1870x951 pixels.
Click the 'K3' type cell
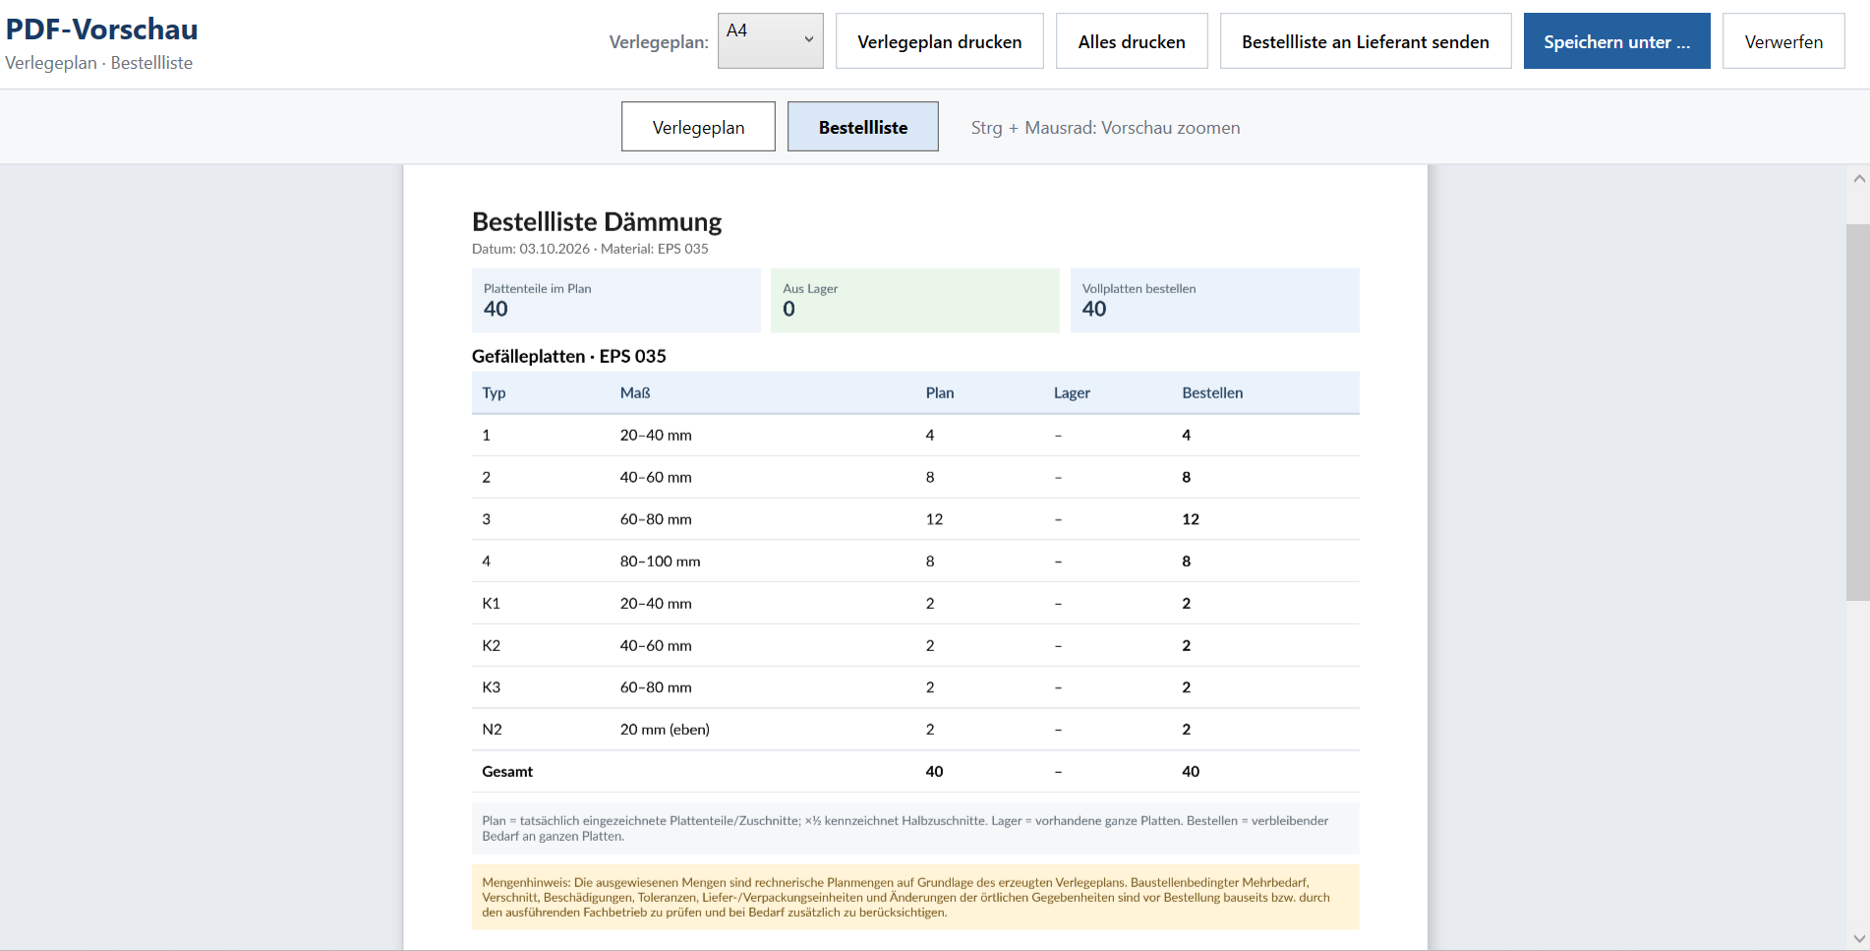pos(491,687)
